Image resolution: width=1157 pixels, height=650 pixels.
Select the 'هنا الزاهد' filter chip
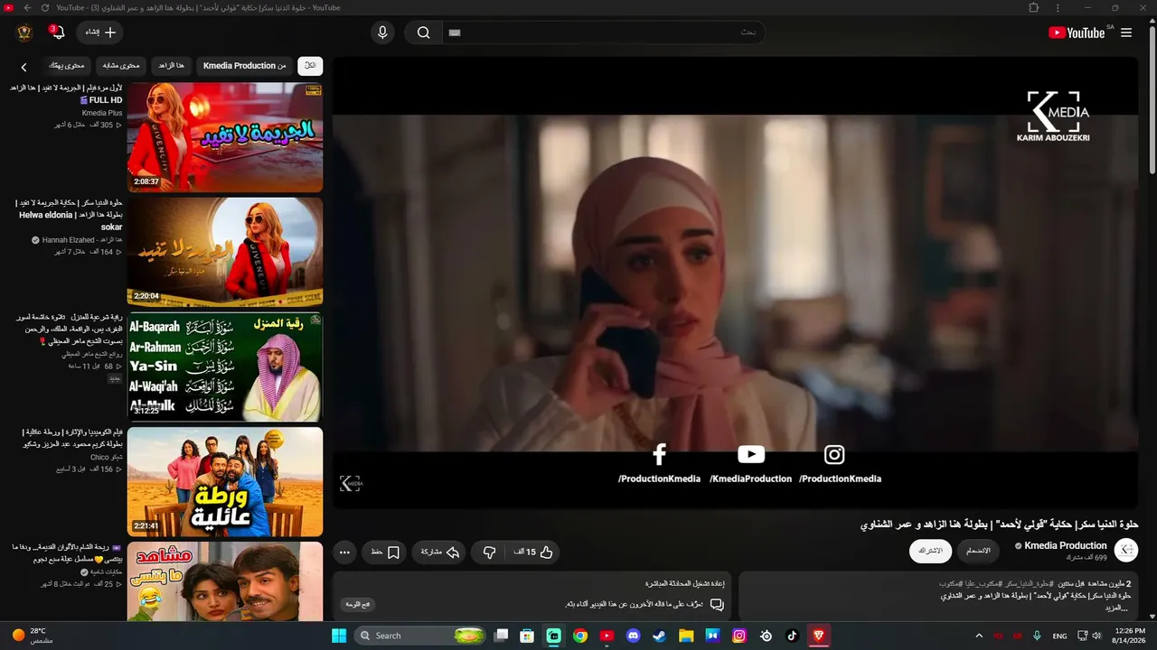[x=171, y=66]
